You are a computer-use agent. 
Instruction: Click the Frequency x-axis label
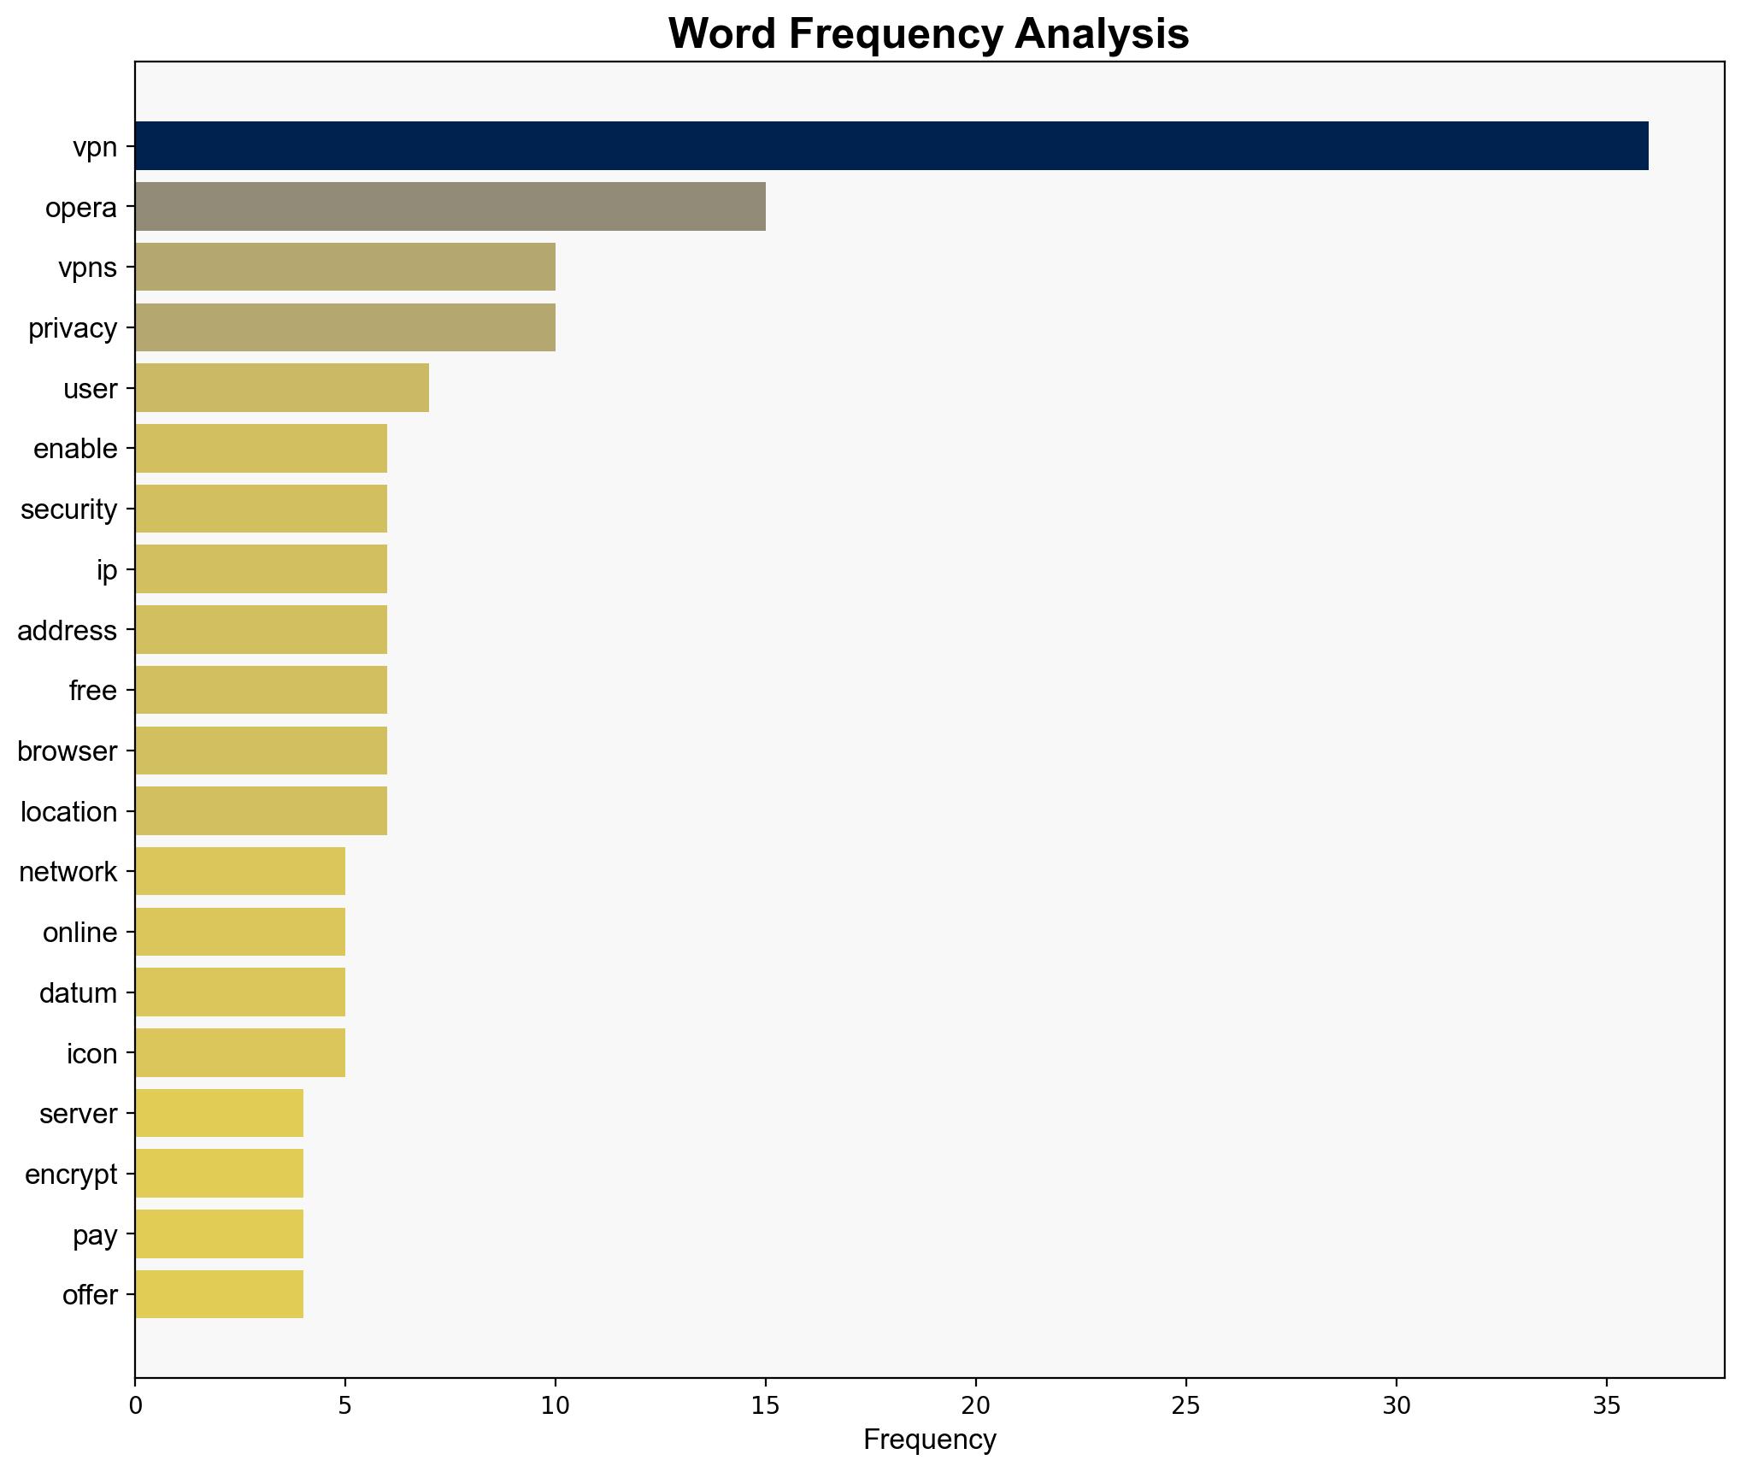pyautogui.click(x=929, y=1440)
